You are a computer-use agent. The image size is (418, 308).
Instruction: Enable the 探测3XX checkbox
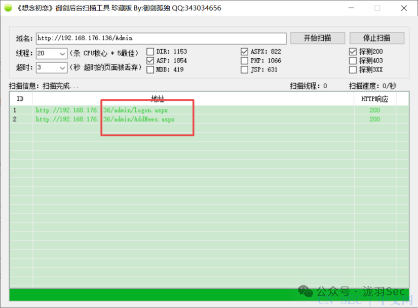coord(353,69)
